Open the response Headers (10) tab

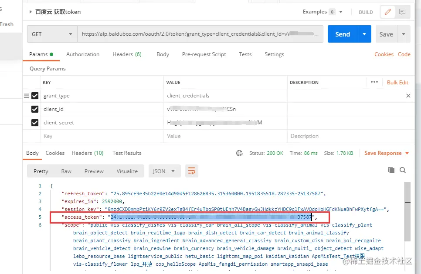87,153
